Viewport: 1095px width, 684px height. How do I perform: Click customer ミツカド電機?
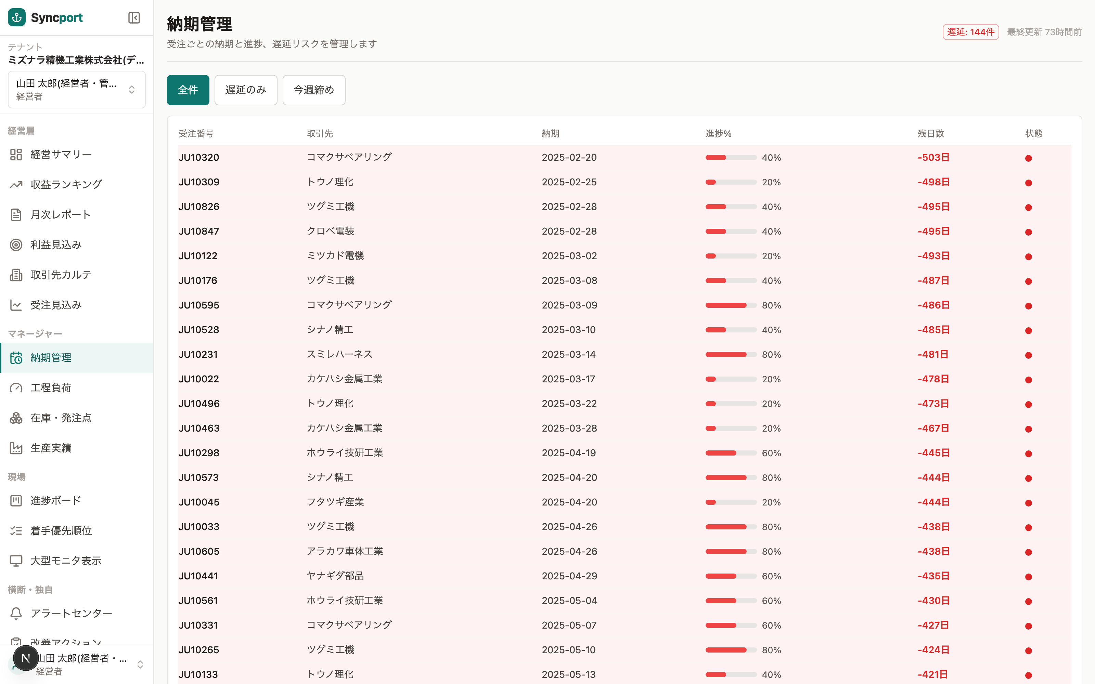[335, 255]
